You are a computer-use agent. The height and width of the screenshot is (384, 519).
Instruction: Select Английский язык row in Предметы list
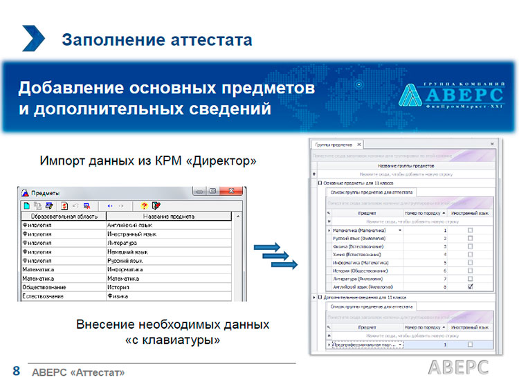coord(127,225)
